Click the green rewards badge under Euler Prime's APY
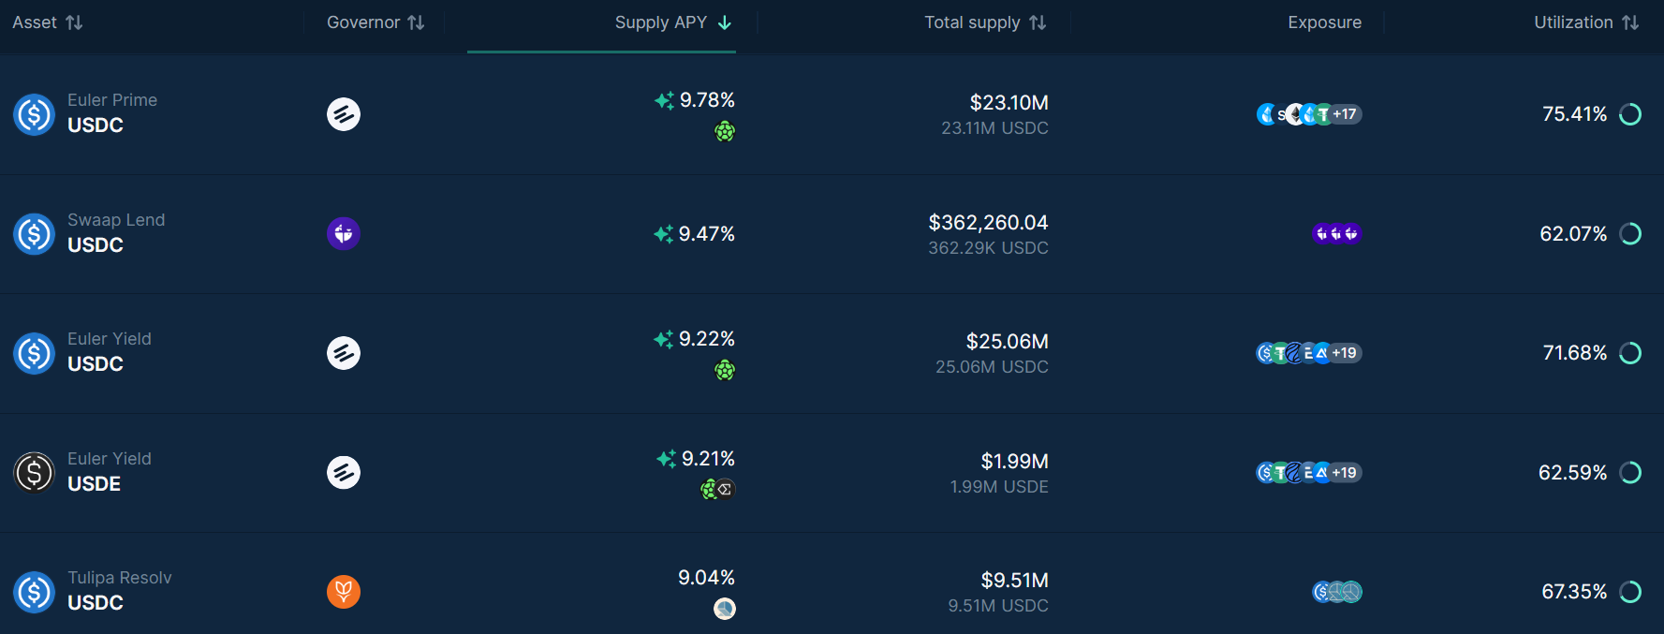 pos(727,132)
